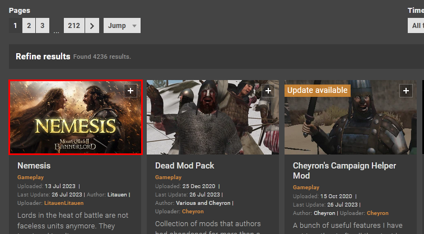Open Cheyron's Campaign Helper Mod title link
The width and height of the screenshot is (424, 234).
pyautogui.click(x=344, y=171)
